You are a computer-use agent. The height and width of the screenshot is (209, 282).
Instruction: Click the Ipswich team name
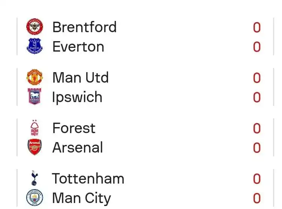click(77, 97)
